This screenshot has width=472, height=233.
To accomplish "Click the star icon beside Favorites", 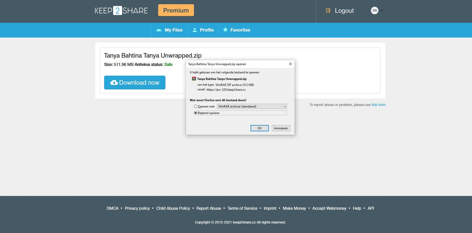I will [x=225, y=30].
